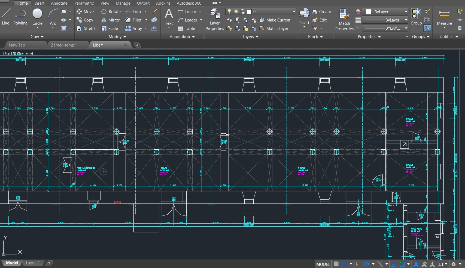Image resolution: width=465 pixels, height=268 pixels.
Task: Click the MODEL space button
Action: point(323,264)
